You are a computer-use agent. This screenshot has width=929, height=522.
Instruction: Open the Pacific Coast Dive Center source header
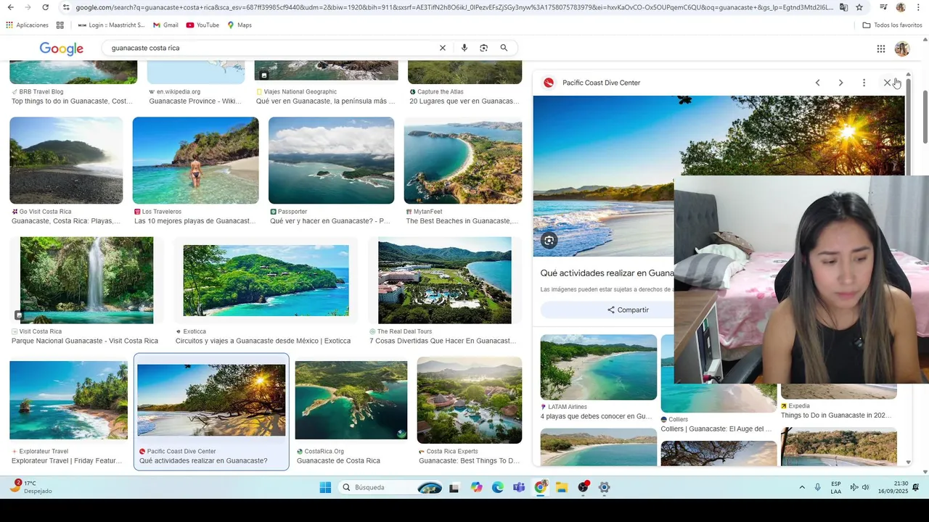click(x=592, y=83)
